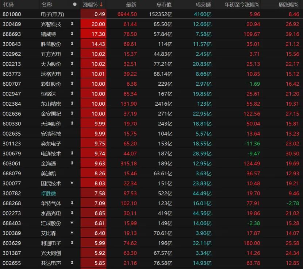
Task: Click the marker icon next to 金海通
Action: [x=72, y=163]
